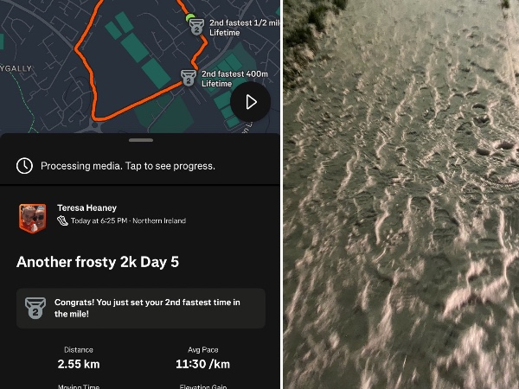
Task: Tap the medal icon in Congrats banner
Action: coord(35,308)
